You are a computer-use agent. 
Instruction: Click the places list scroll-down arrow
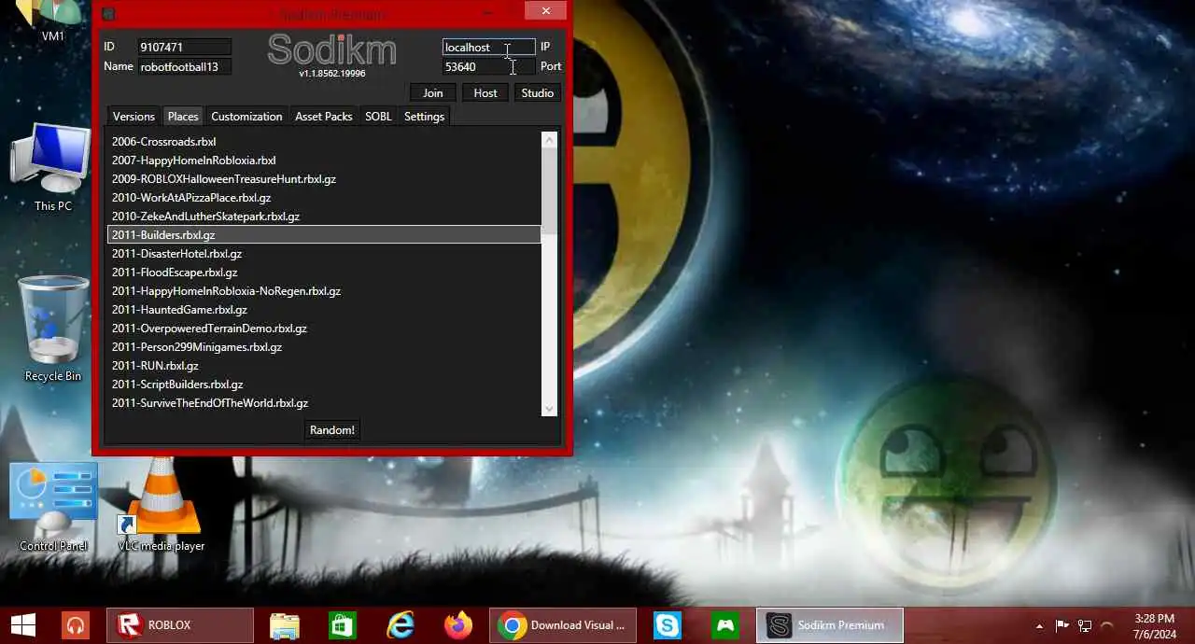(x=549, y=409)
